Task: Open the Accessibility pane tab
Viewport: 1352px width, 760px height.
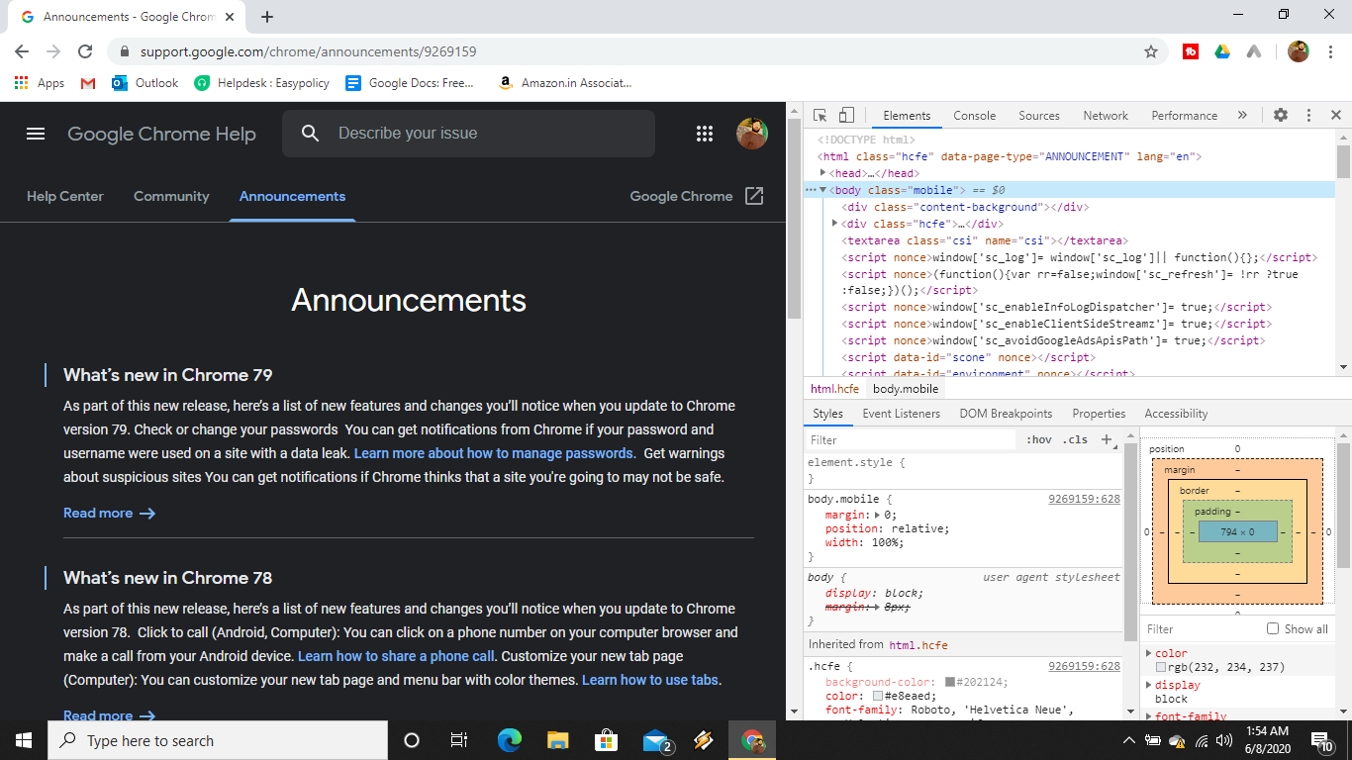Action: tap(1176, 414)
